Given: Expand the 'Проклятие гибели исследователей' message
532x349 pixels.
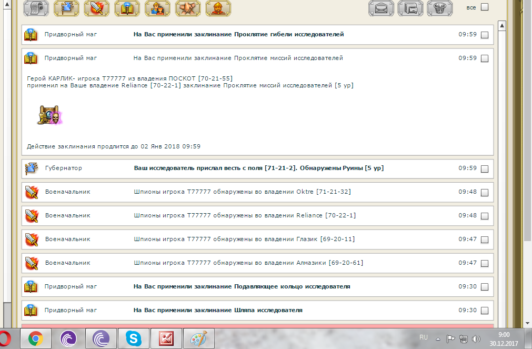Looking at the screenshot, I should pyautogui.click(x=238, y=34).
